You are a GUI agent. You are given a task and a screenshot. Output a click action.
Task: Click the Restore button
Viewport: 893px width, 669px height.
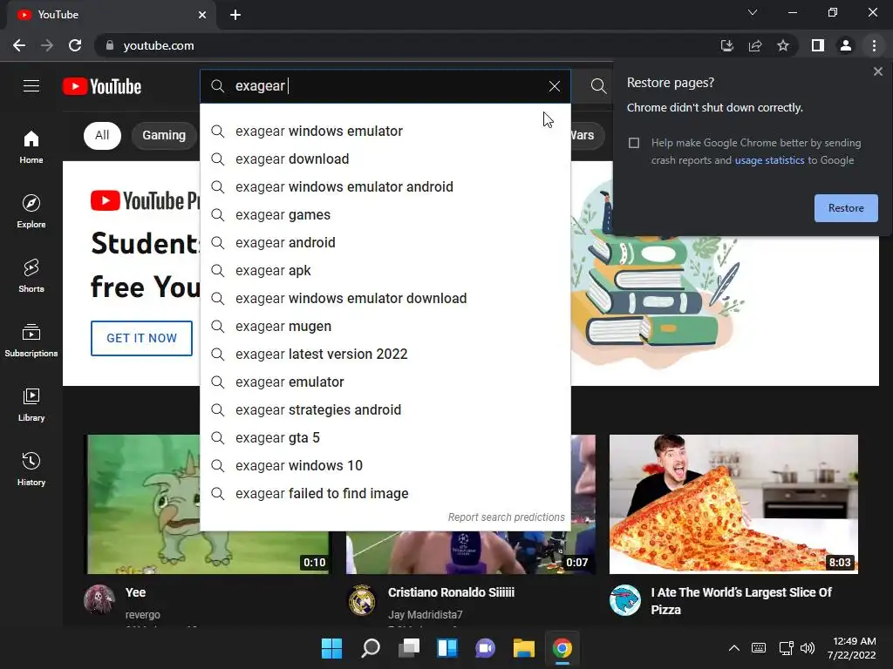coord(846,208)
